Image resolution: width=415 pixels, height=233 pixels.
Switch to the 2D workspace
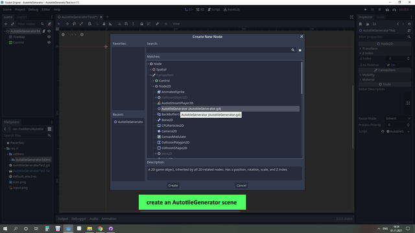189,10
